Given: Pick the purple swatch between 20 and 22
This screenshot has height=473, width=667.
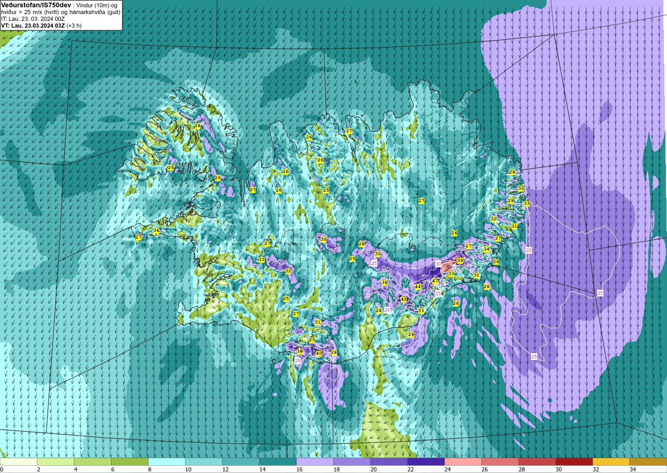Looking at the screenshot, I should click(389, 462).
